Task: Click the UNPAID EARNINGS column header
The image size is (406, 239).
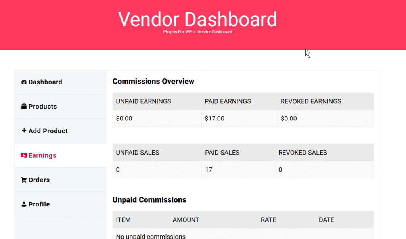Action: point(143,101)
